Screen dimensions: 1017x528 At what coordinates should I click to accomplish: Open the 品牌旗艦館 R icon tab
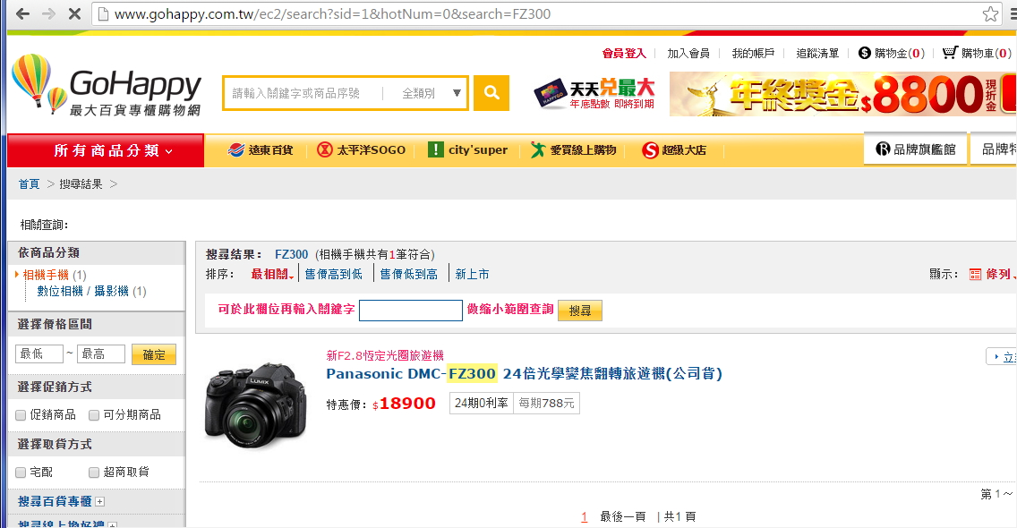pyautogui.click(x=915, y=149)
